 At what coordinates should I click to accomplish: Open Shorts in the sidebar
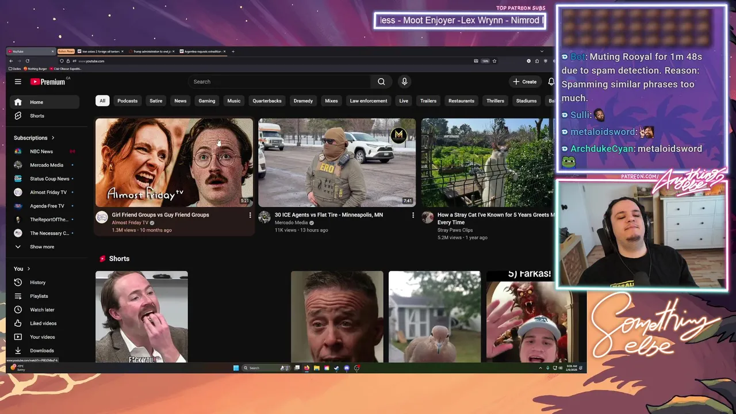[44, 116]
